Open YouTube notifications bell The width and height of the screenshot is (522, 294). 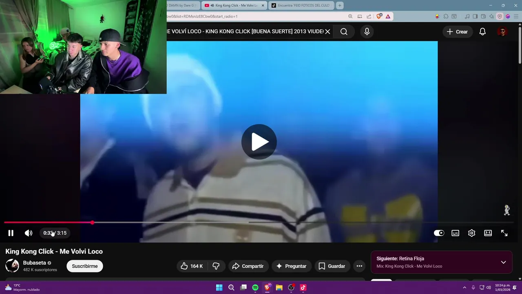482,31
